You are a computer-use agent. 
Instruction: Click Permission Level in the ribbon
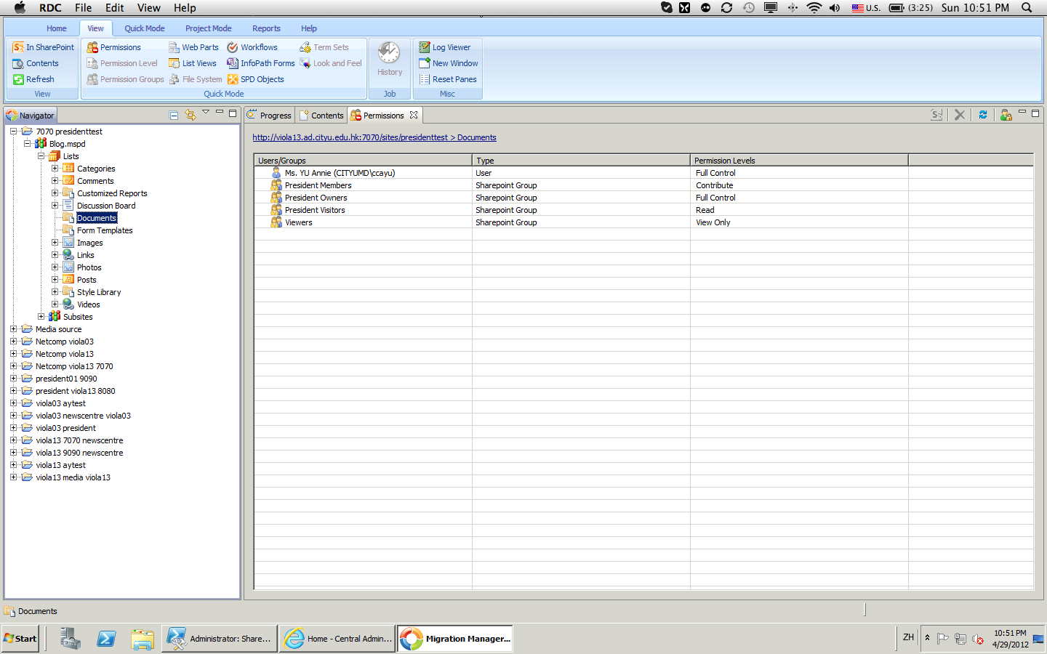[122, 63]
